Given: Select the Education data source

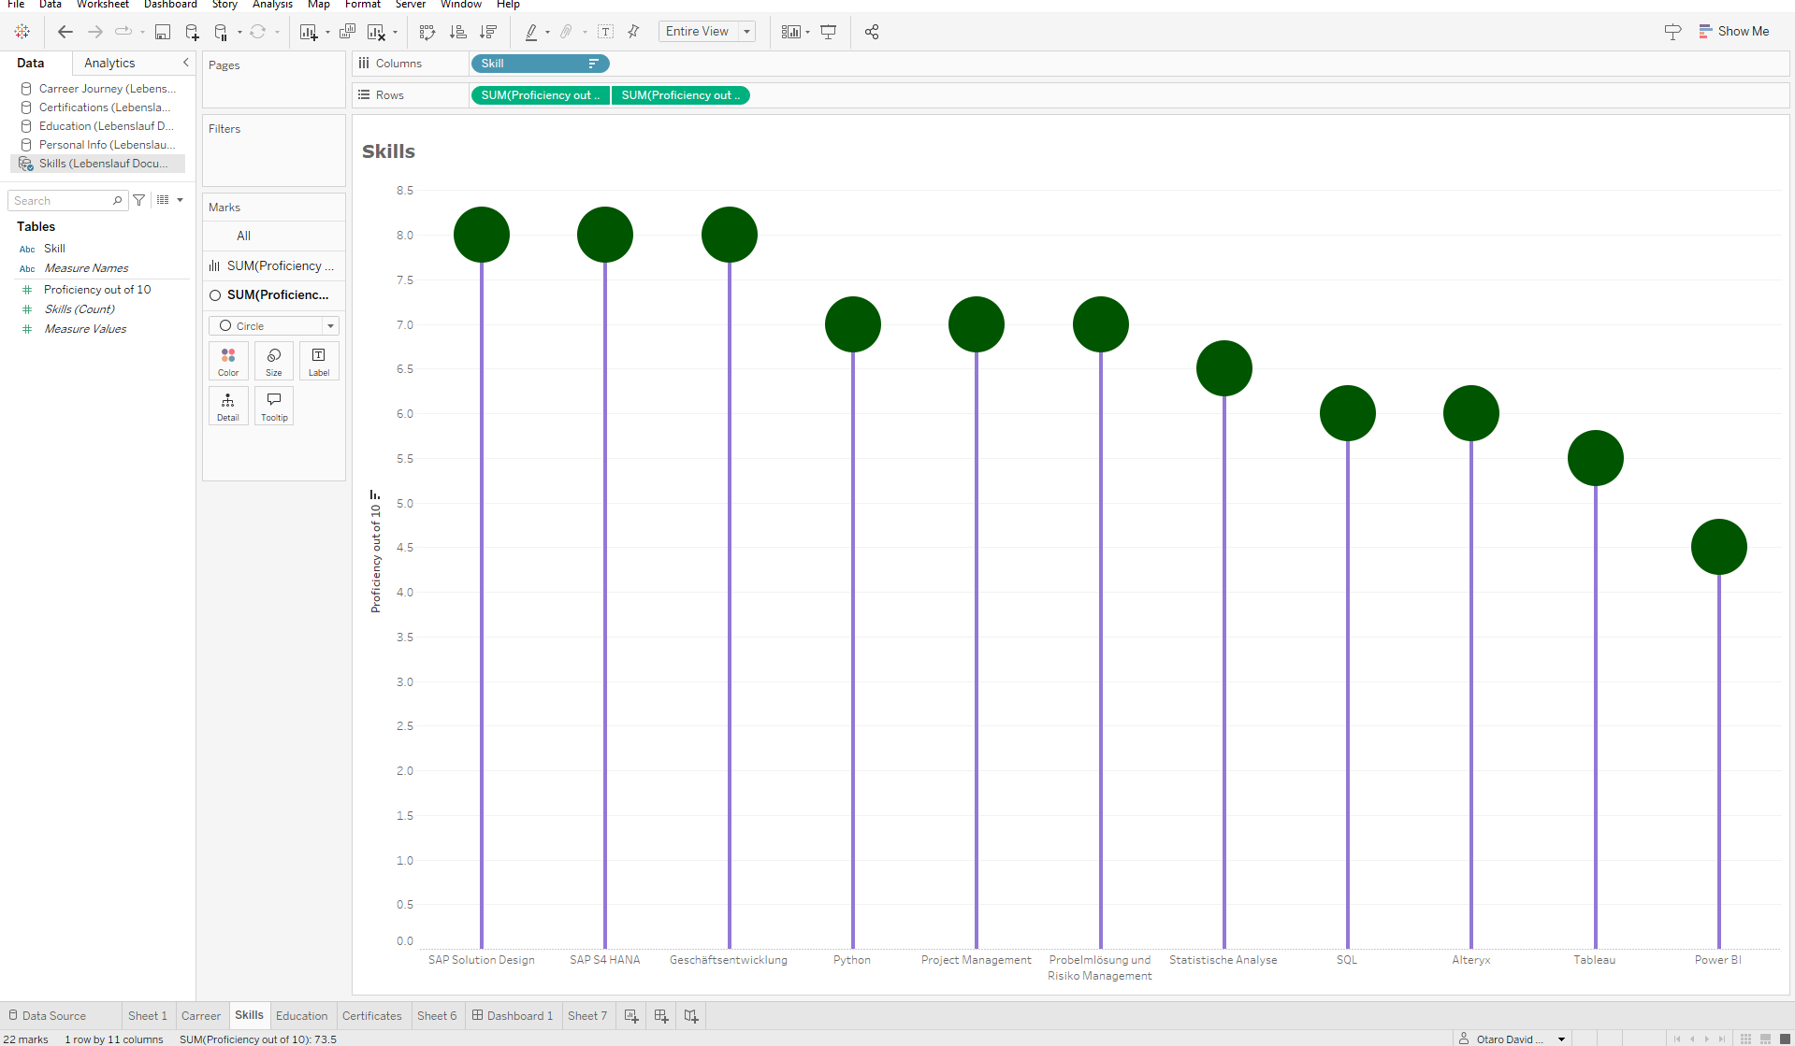Looking at the screenshot, I should pos(97,126).
